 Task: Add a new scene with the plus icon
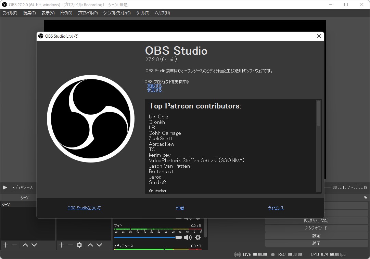click(x=5, y=245)
